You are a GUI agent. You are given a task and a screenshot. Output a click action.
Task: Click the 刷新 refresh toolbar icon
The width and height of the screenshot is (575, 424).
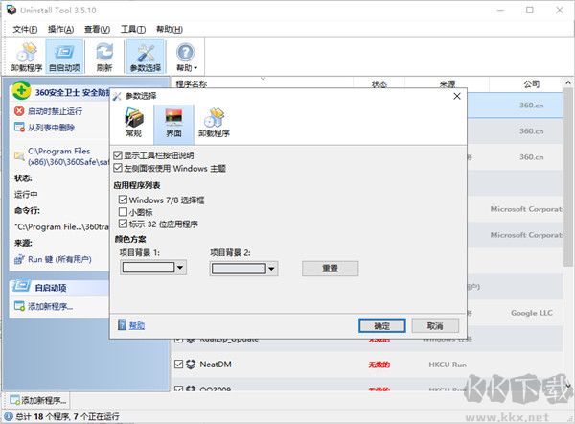104,57
